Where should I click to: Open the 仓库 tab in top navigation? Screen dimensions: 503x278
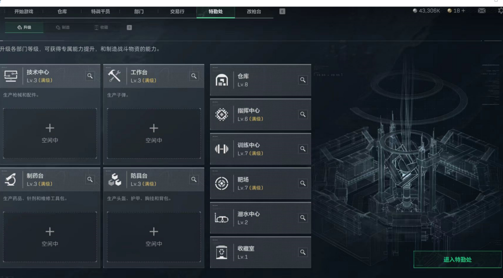[62, 12]
